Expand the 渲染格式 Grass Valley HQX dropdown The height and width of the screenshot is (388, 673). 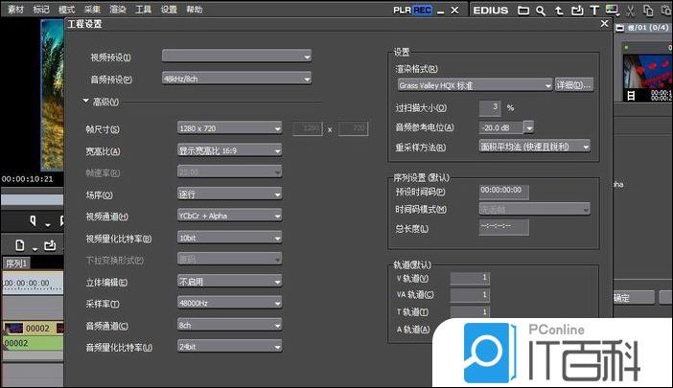click(474, 84)
